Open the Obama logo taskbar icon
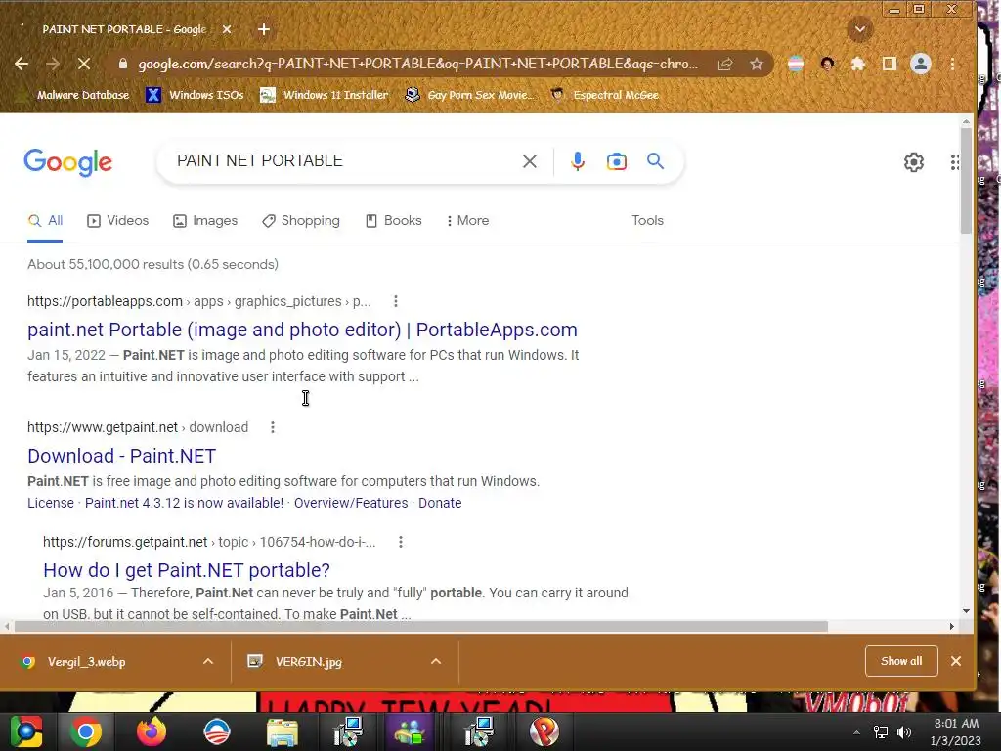This screenshot has height=751, width=1001. (x=217, y=731)
